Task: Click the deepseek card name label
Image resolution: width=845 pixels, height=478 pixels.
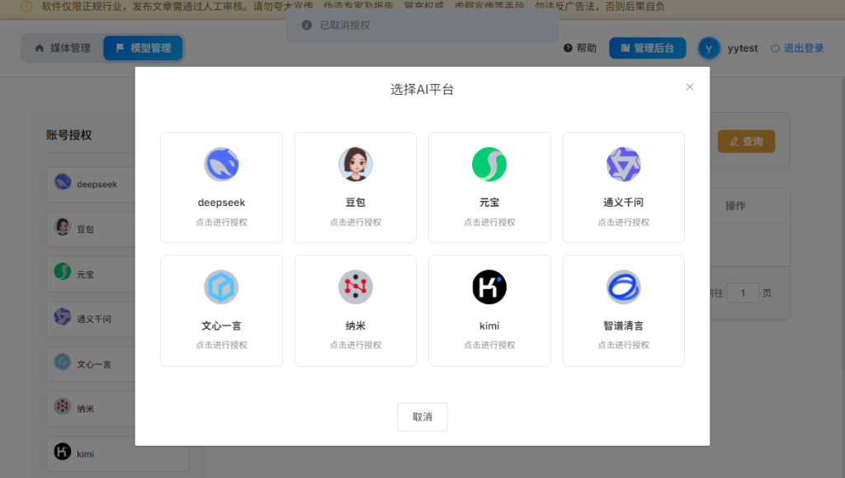Action: tap(221, 203)
